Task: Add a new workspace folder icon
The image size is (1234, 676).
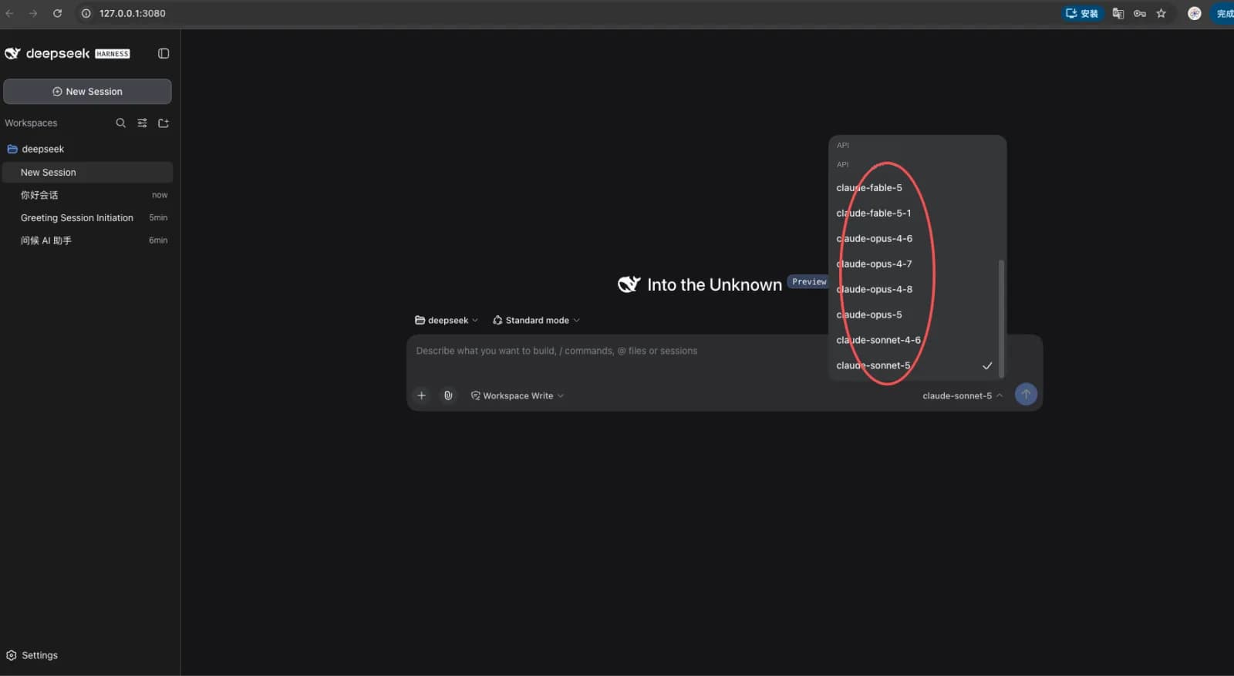Action: 164,123
